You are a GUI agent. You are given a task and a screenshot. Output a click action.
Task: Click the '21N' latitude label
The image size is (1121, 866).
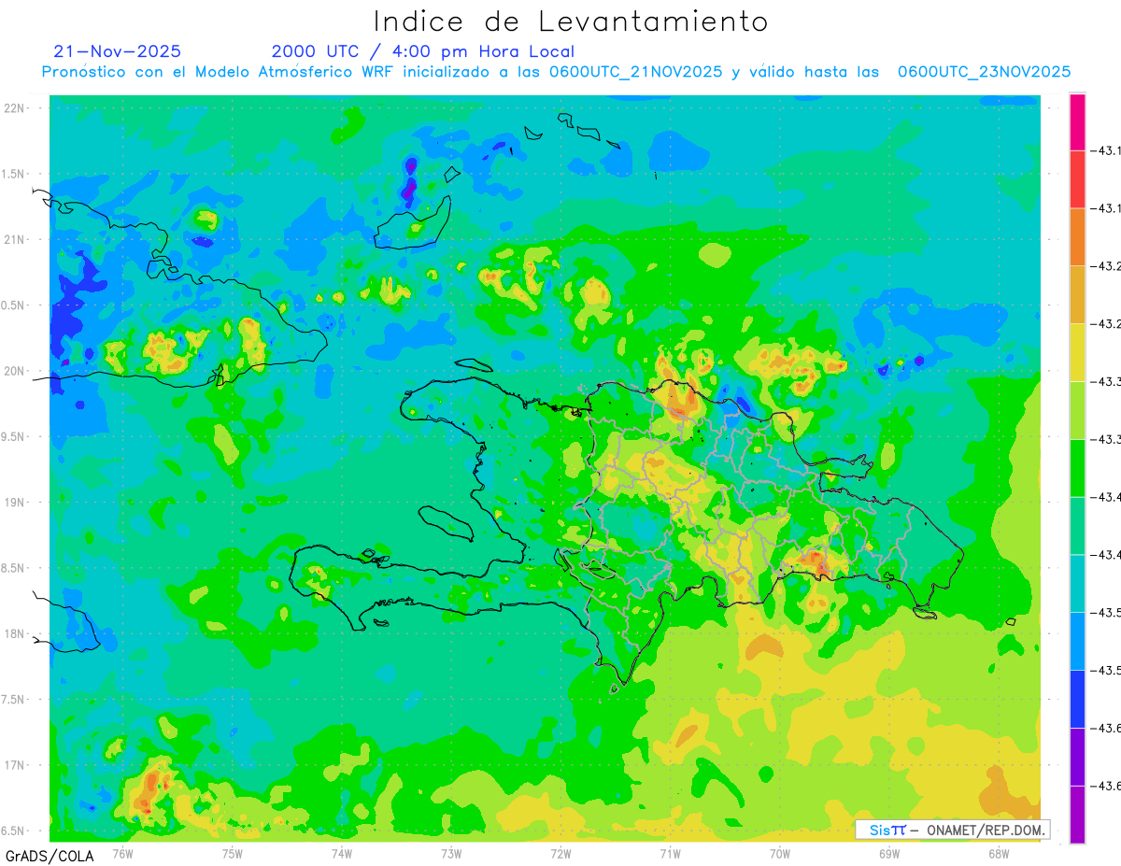15,240
